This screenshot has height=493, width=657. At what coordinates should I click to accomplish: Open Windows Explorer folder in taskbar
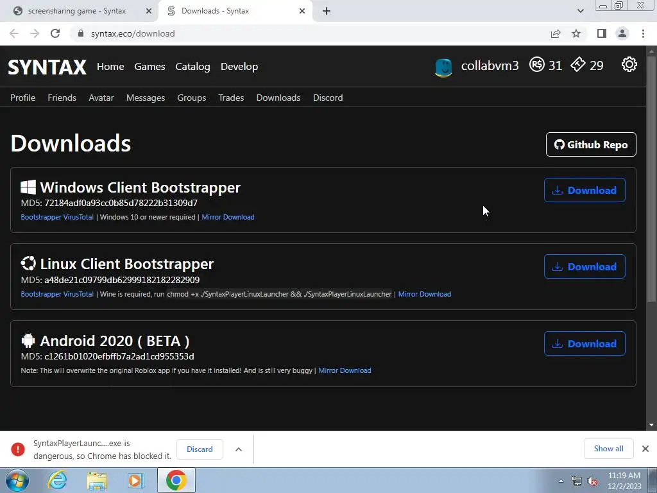[97, 481]
